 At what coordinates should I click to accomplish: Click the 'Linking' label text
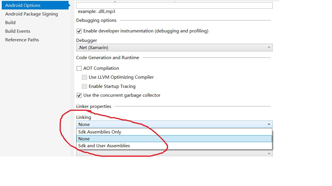(x=84, y=117)
